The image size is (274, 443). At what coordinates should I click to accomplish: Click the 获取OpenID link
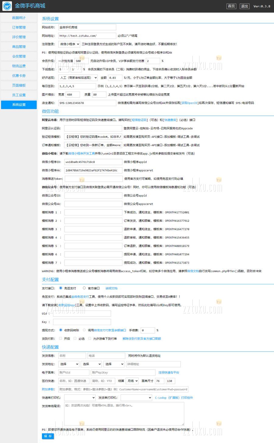pos(189,103)
